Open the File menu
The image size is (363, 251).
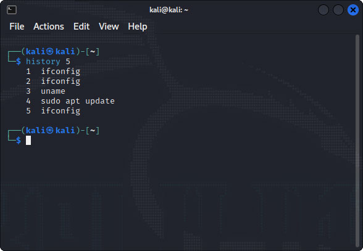[17, 27]
